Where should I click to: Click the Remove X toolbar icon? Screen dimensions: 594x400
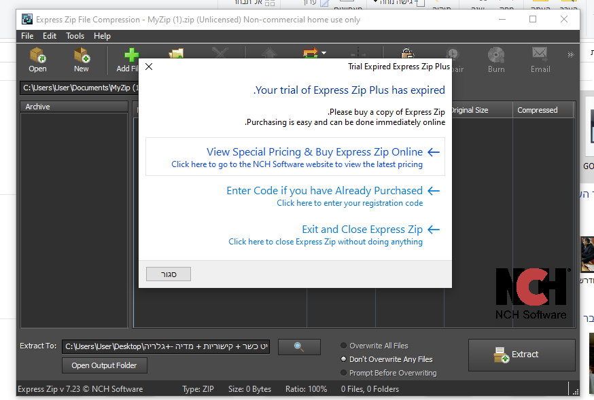pyautogui.click(x=220, y=52)
